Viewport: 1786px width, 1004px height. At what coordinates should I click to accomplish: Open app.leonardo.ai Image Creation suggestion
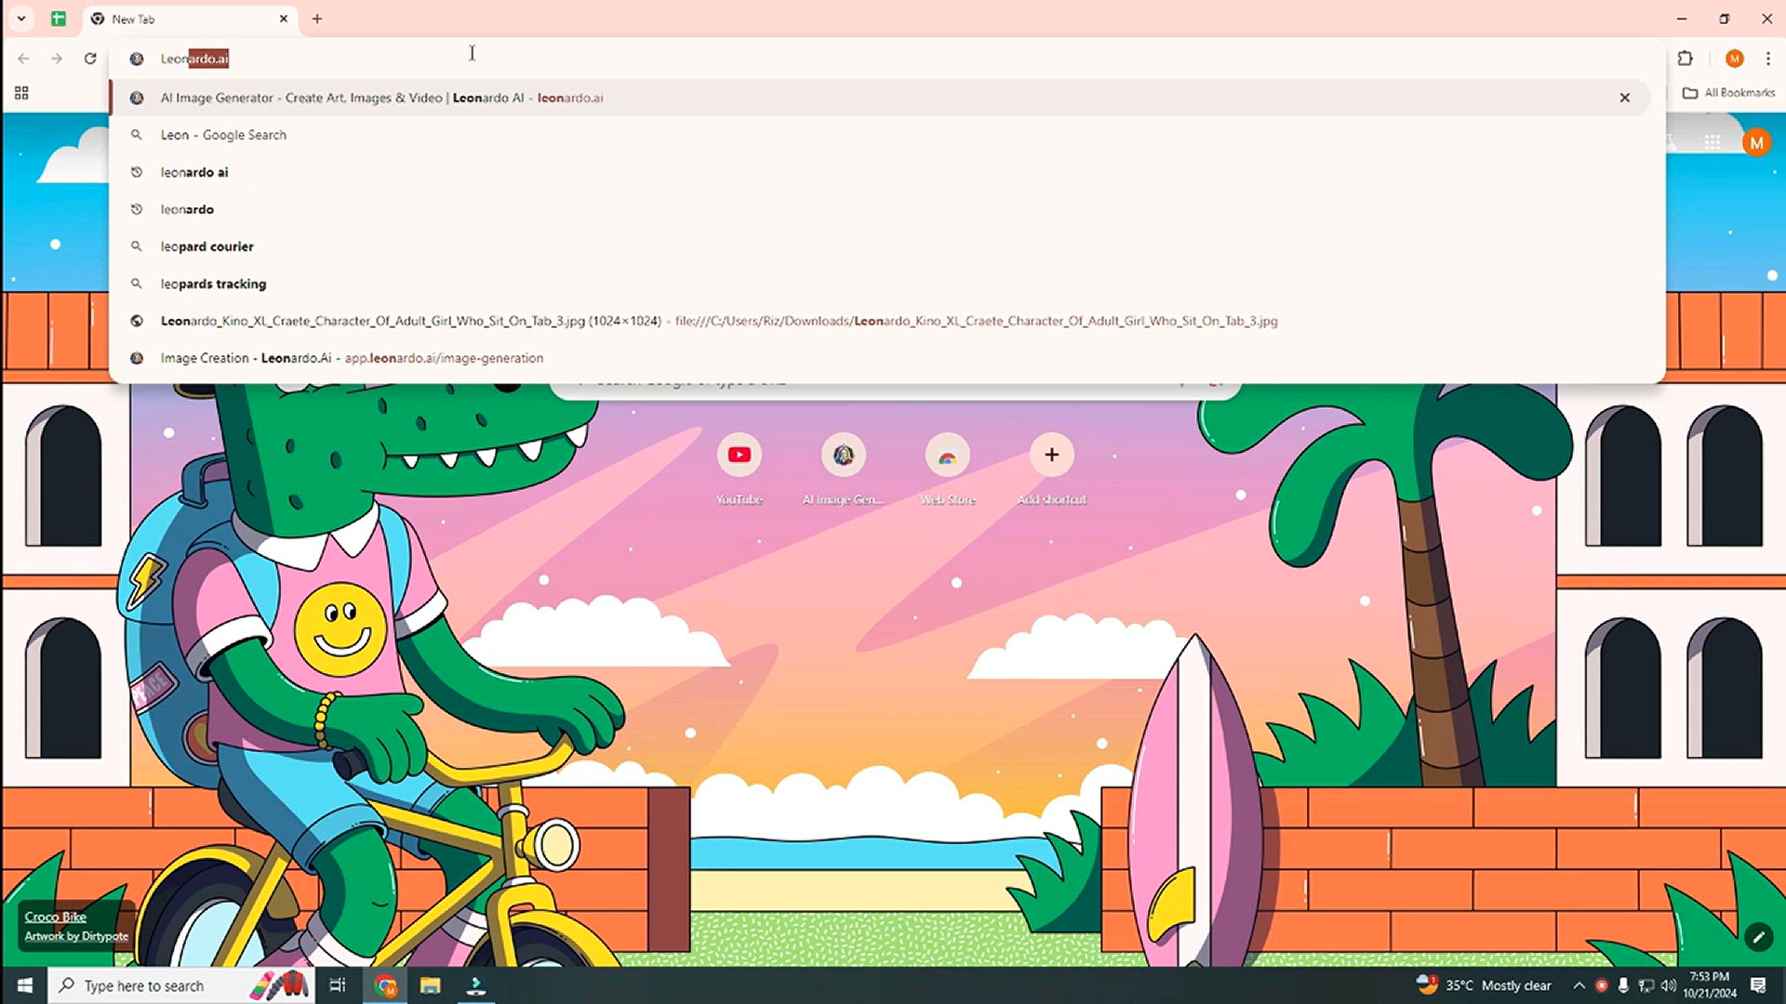352,358
